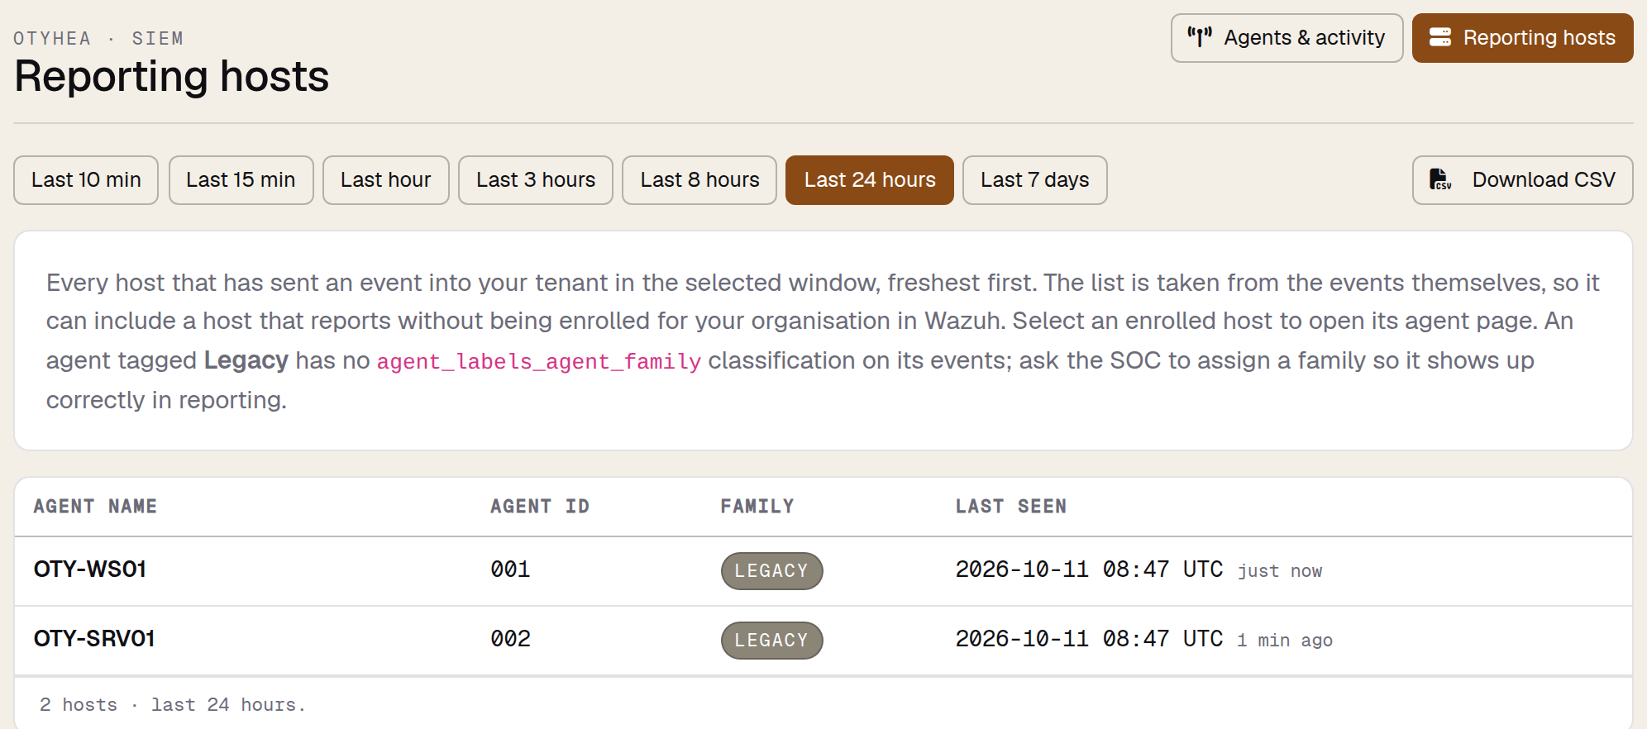Click the LEGACY badge for OTY-SRV01
1647x729 pixels.
tap(771, 641)
